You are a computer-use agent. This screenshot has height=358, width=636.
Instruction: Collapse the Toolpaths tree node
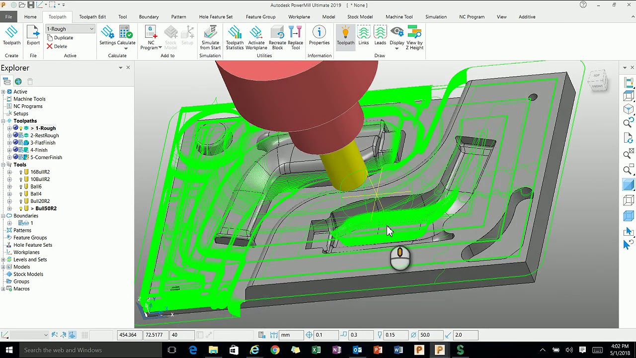(3, 121)
